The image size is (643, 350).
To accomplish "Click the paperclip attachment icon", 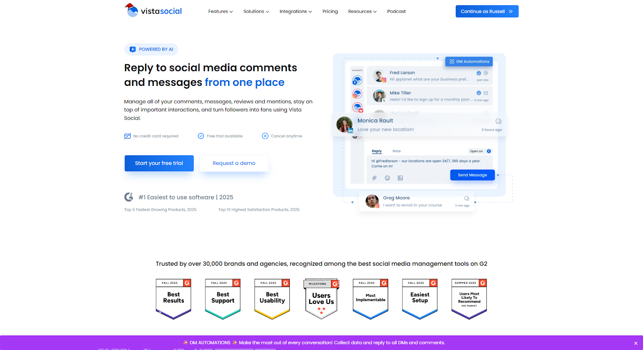I will (374, 178).
